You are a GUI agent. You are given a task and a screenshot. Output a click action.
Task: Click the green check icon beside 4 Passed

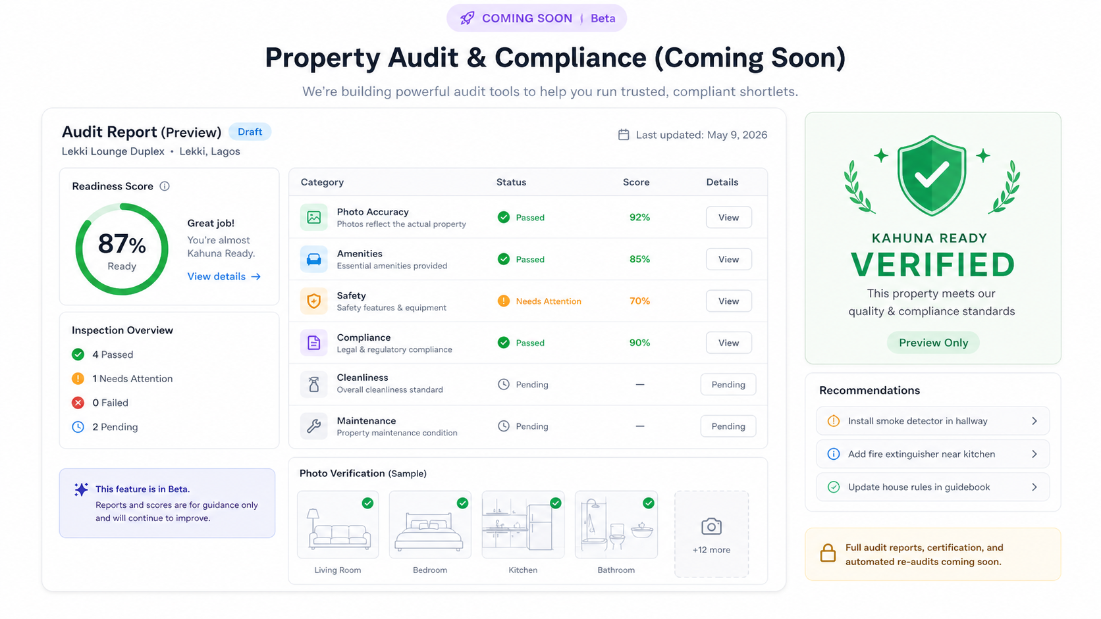(78, 355)
